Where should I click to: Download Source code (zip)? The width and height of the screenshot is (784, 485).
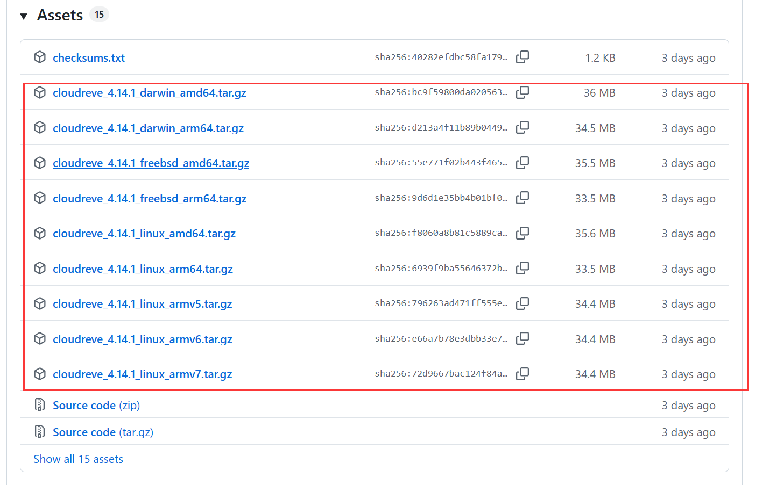[96, 406]
